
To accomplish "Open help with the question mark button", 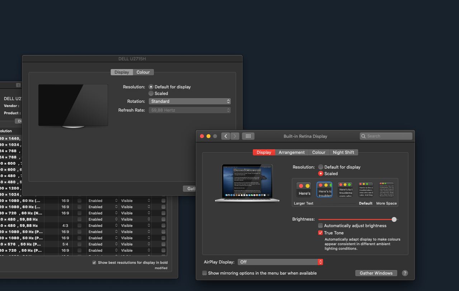I will 405,273.
